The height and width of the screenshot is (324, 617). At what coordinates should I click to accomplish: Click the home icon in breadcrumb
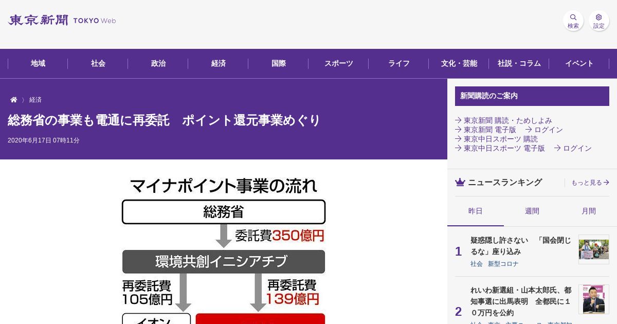pyautogui.click(x=14, y=100)
